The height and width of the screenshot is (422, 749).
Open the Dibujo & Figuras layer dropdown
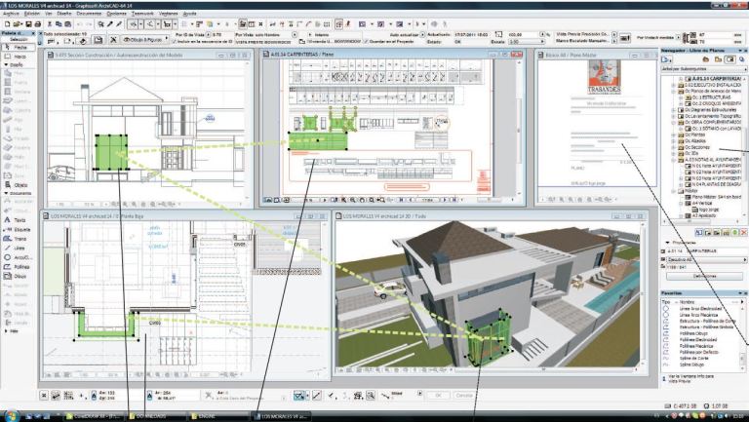(x=145, y=40)
